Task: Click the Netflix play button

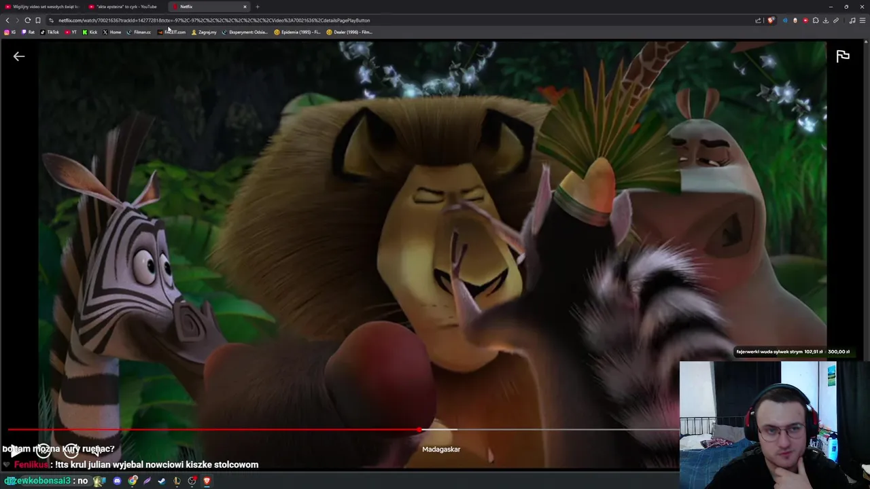Action: tap(15, 451)
